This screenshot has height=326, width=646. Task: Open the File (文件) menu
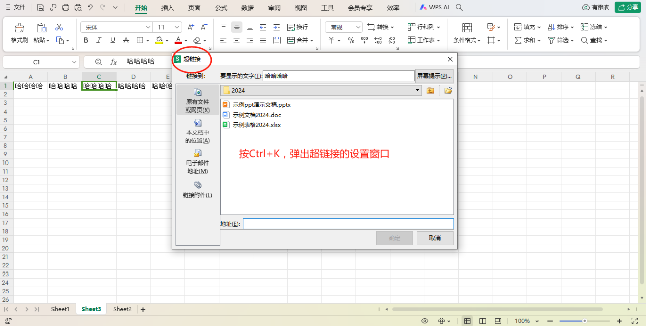15,8
